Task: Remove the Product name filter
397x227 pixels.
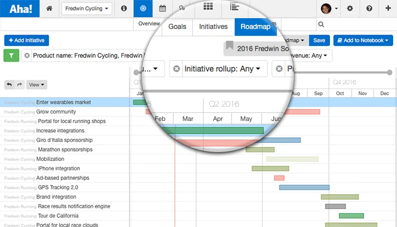Action: point(27,56)
